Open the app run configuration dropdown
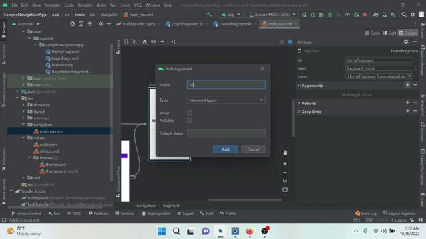The image size is (426, 239). [230, 15]
